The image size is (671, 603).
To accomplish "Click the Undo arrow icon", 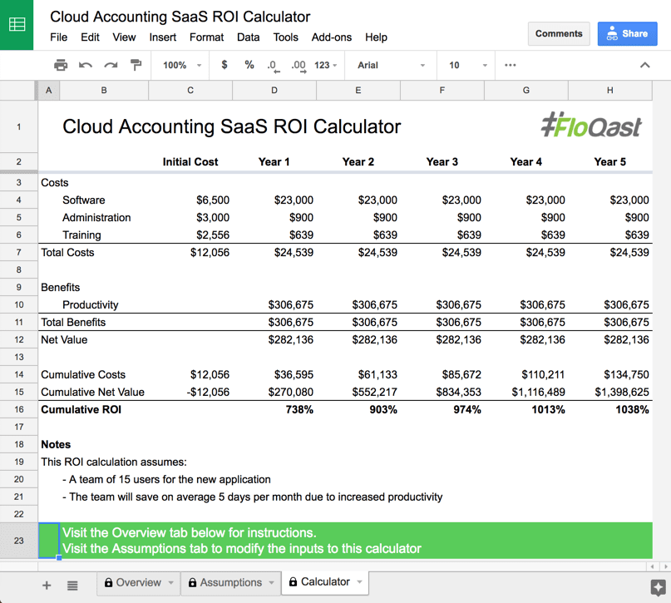I will point(86,65).
